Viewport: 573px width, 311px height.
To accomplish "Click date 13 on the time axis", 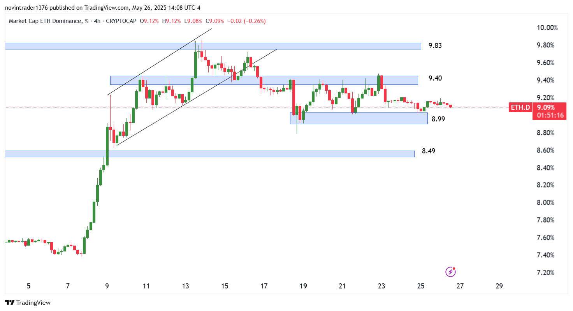I will [186, 286].
